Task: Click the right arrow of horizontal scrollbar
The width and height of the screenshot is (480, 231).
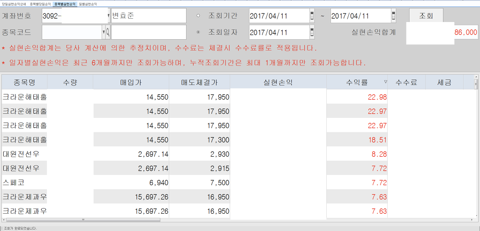Action: (x=472, y=220)
